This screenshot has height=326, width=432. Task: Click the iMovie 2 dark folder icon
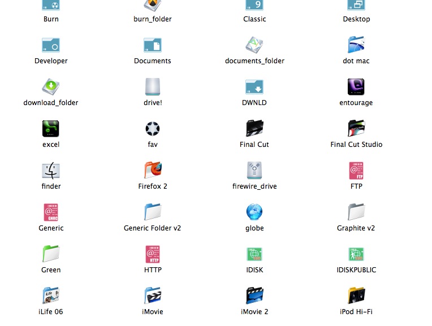click(x=254, y=295)
